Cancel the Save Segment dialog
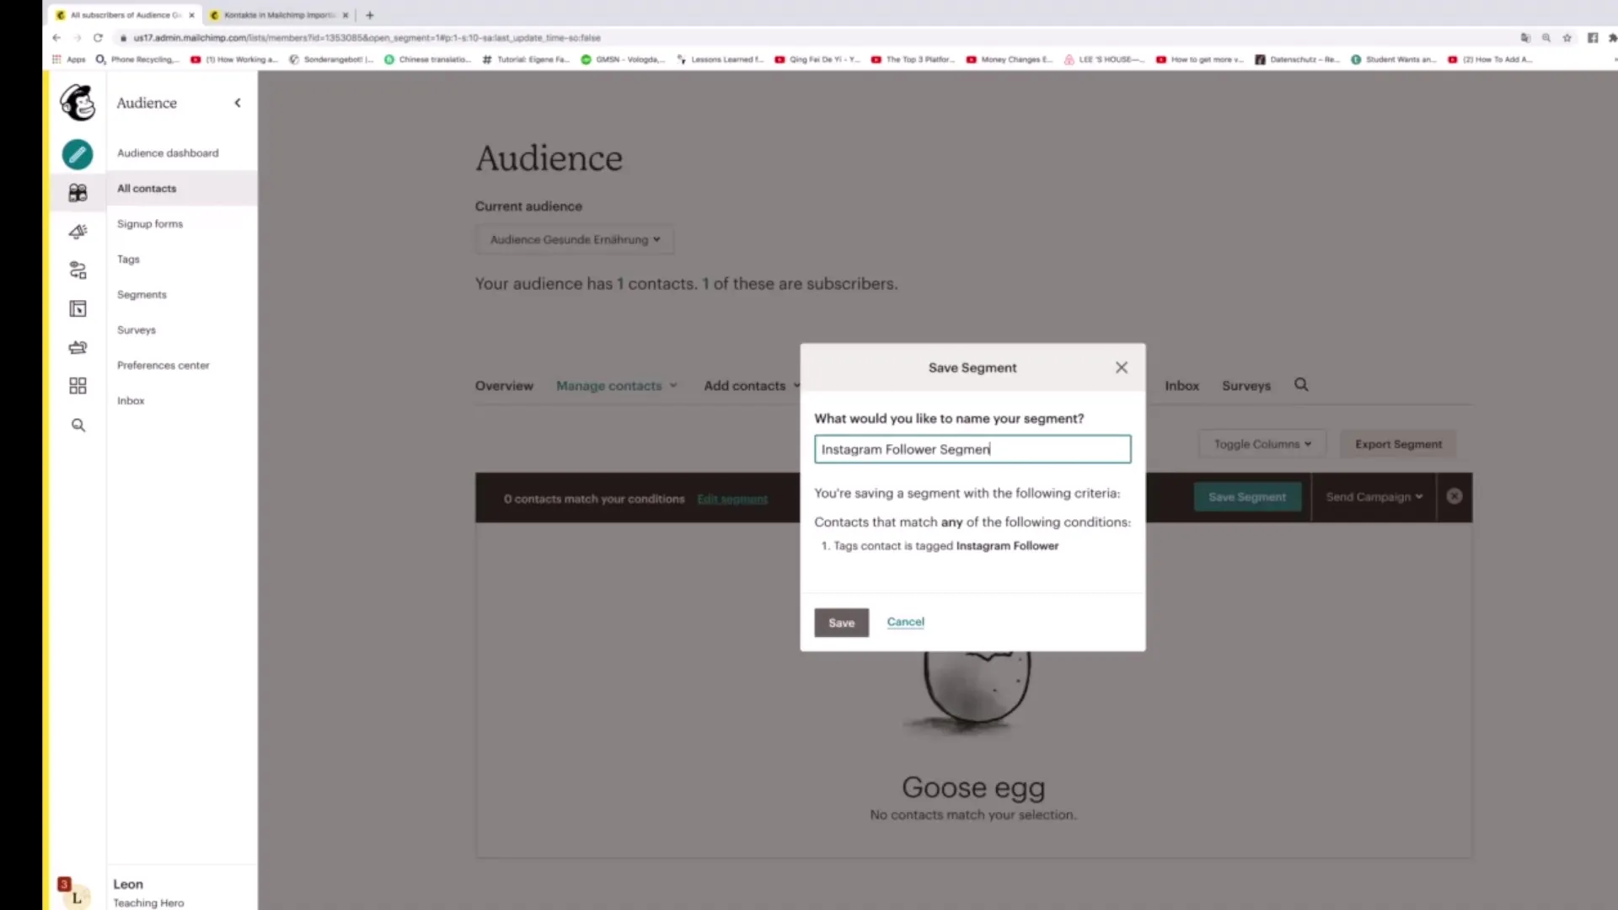Screen dimensions: 1618x910 (x=905, y=622)
